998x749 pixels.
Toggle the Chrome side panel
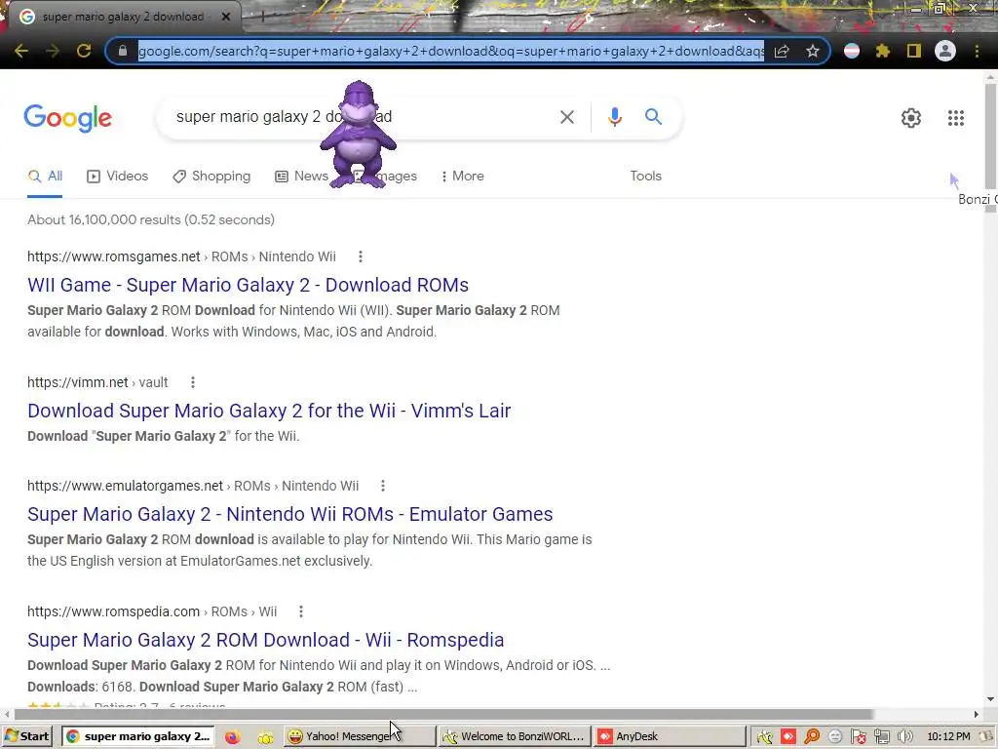pos(914,51)
